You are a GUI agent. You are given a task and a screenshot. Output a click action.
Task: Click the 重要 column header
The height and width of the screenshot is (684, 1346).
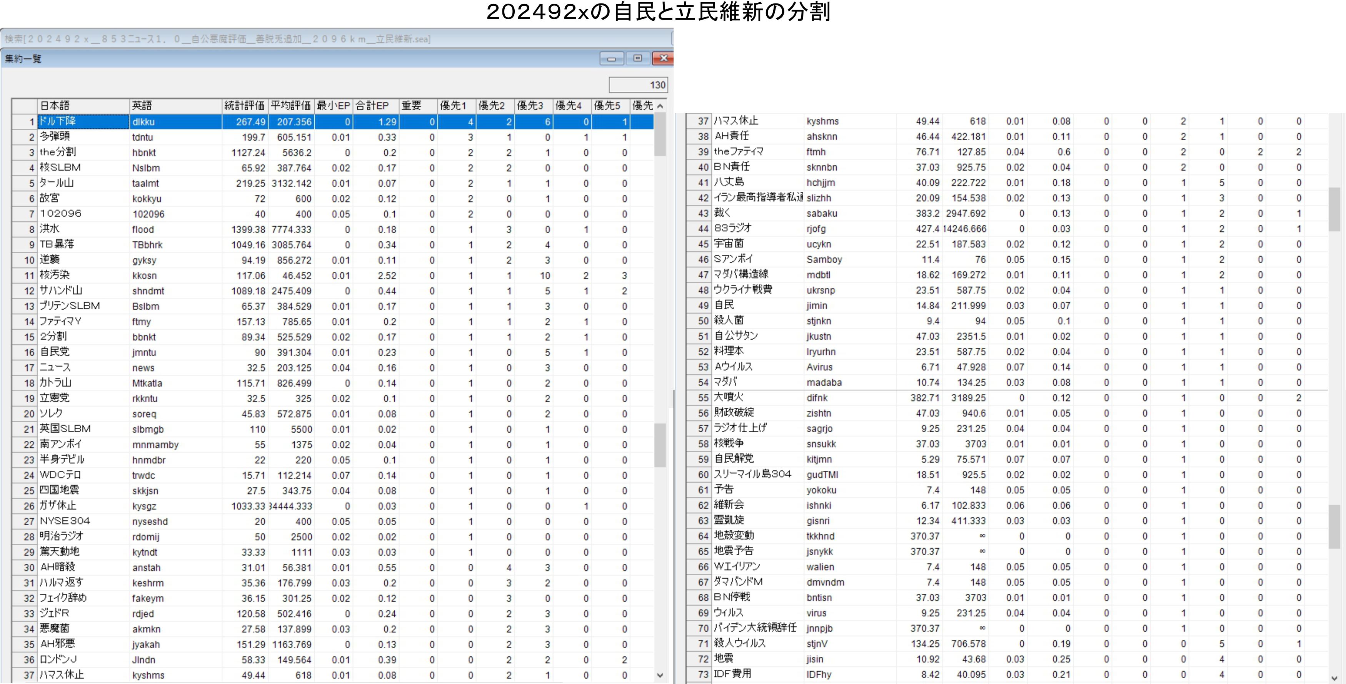[418, 105]
